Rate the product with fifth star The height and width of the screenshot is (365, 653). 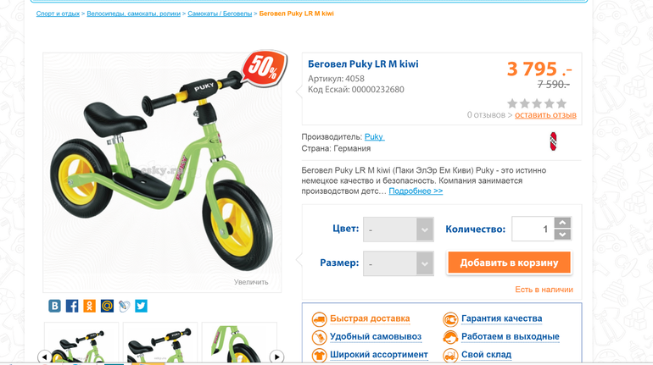561,103
